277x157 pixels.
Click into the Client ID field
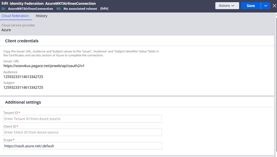point(83,132)
